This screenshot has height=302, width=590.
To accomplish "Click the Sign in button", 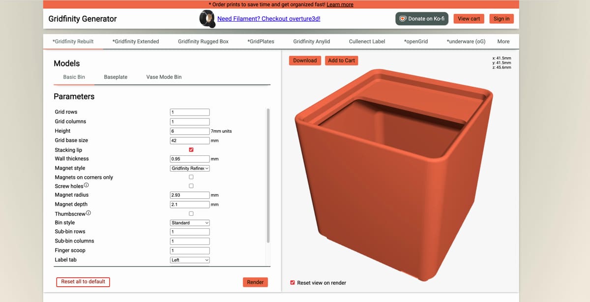I will click(501, 19).
